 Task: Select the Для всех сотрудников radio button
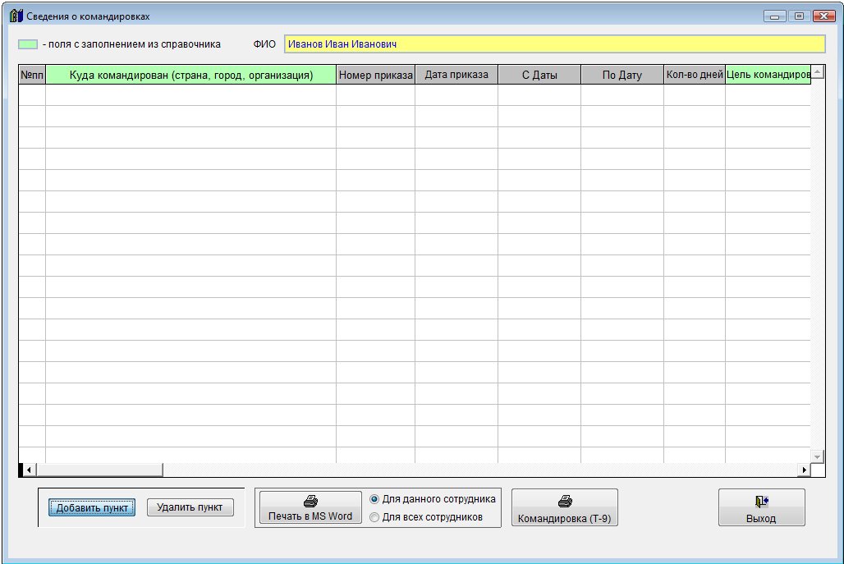374,517
